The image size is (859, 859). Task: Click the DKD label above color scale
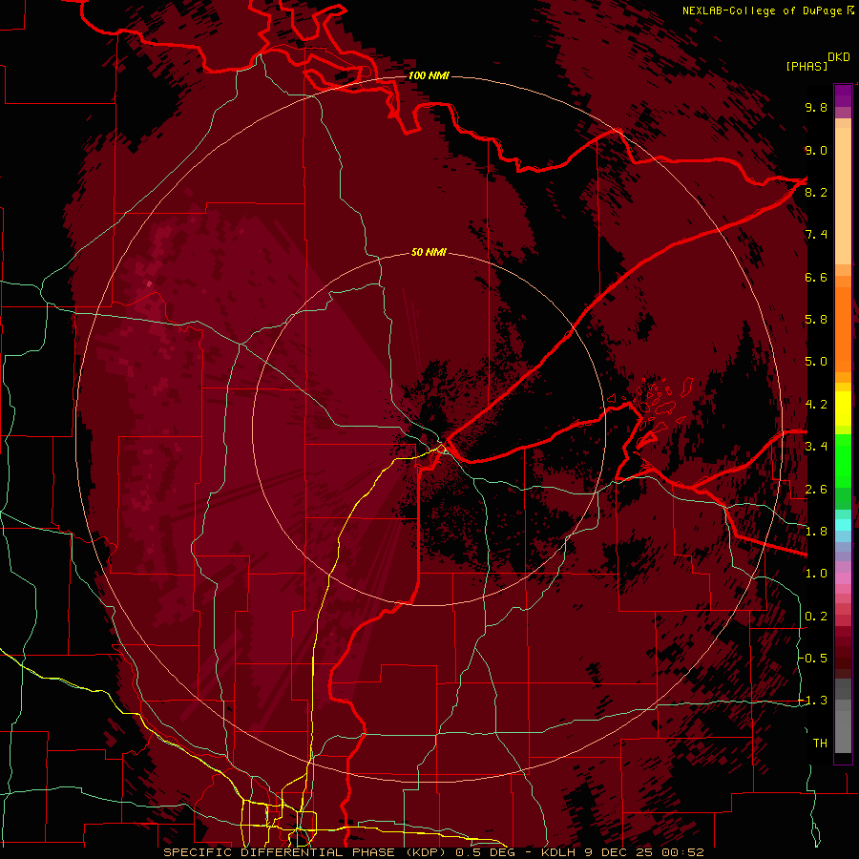click(839, 57)
